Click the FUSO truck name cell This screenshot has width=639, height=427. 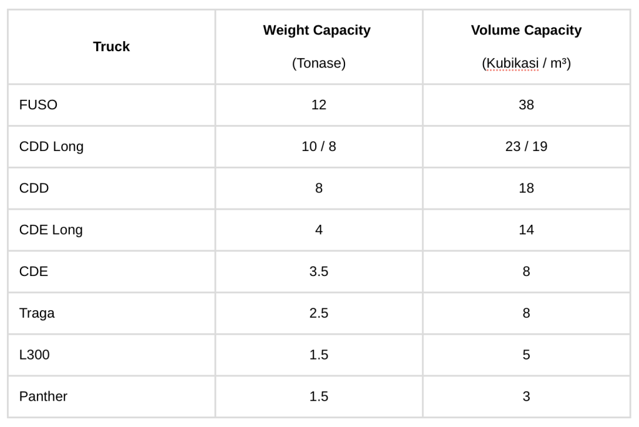tap(38, 105)
